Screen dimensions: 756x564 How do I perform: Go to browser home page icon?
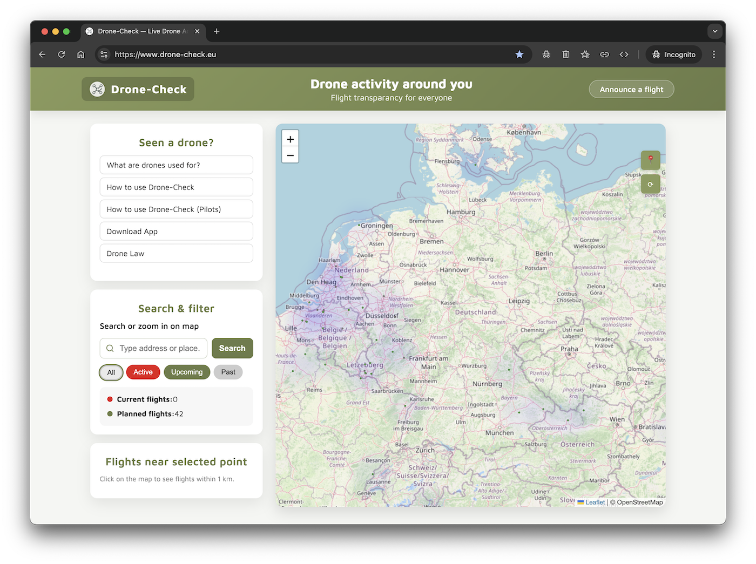pos(81,55)
